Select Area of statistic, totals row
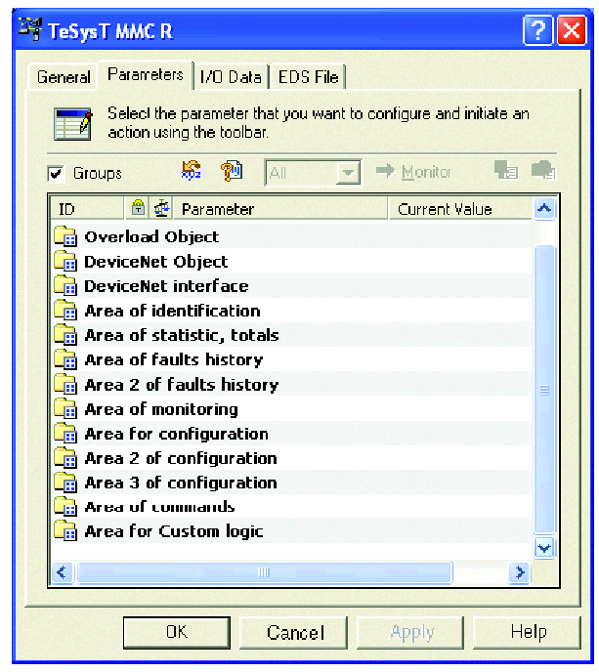 click(x=291, y=335)
